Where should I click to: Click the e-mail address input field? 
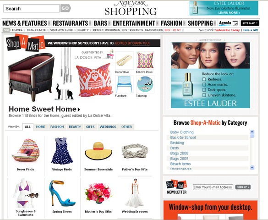coord(213,187)
